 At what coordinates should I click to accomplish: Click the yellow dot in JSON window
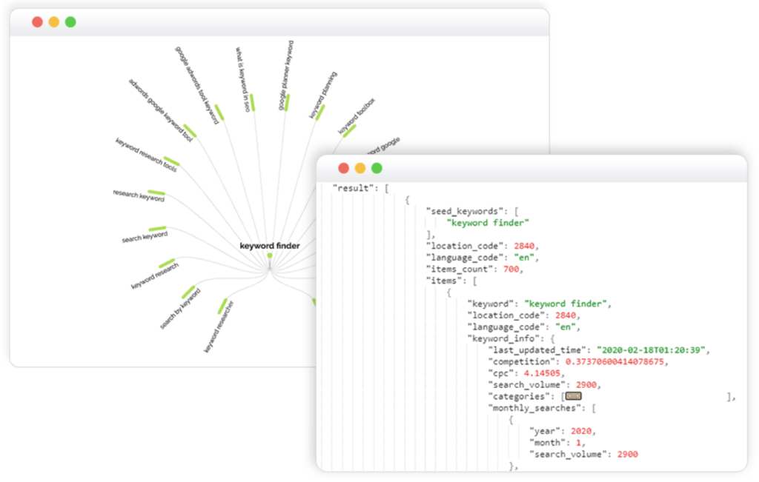[x=360, y=168]
